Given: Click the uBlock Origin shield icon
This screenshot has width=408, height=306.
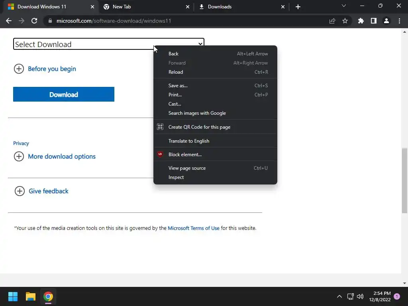Looking at the screenshot, I should tap(160, 154).
